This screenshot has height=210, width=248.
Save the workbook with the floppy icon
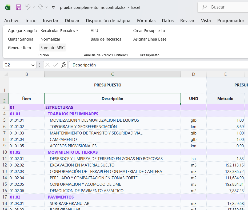[x=18, y=7]
